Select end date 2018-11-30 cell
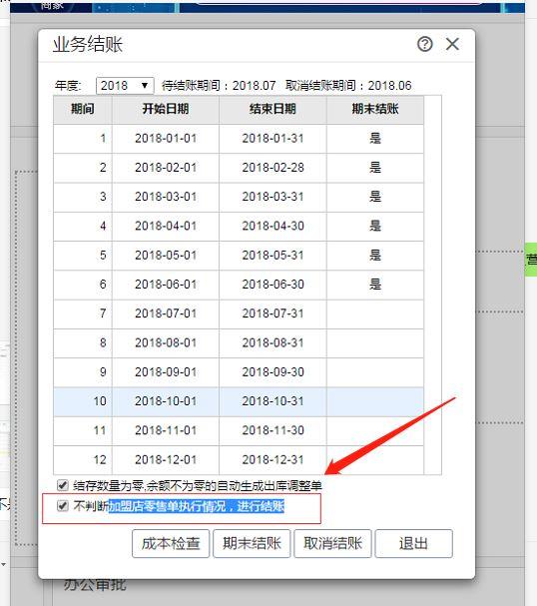537x606 pixels. pyautogui.click(x=272, y=430)
